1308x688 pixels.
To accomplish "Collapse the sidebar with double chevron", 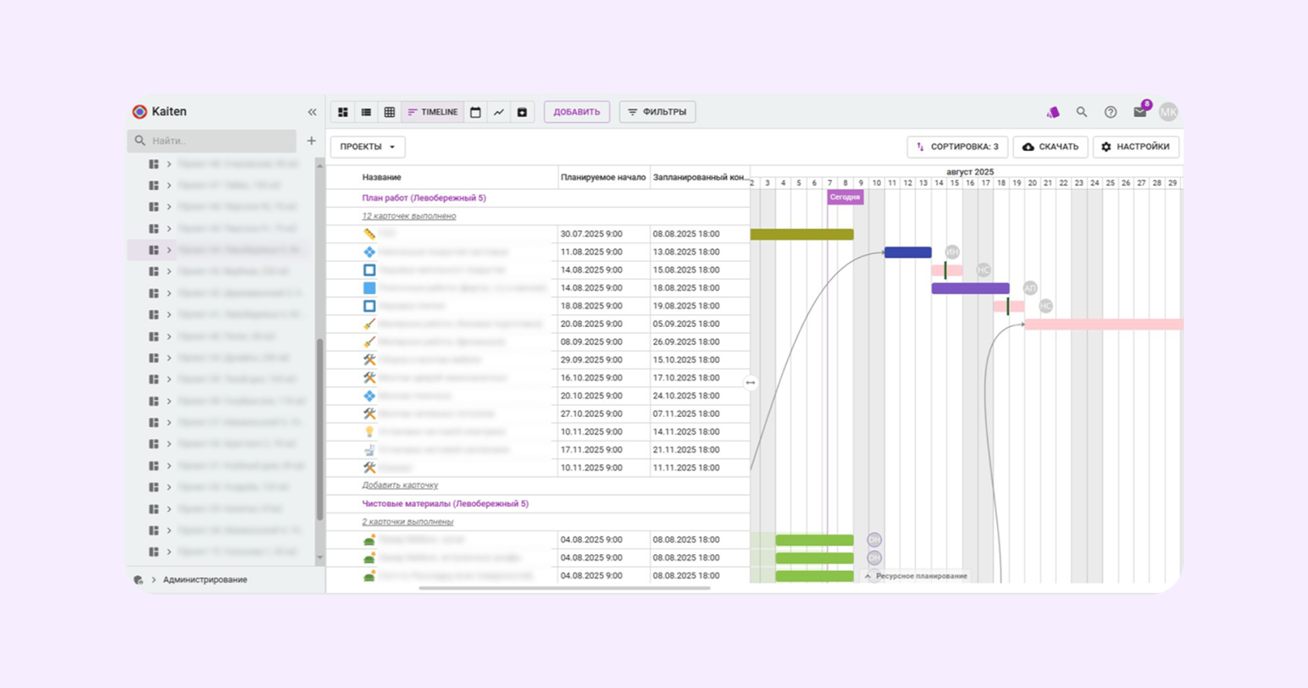I will pyautogui.click(x=312, y=112).
